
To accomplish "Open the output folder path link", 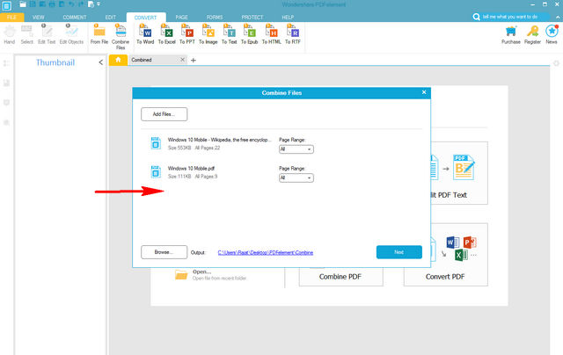I will tap(266, 252).
